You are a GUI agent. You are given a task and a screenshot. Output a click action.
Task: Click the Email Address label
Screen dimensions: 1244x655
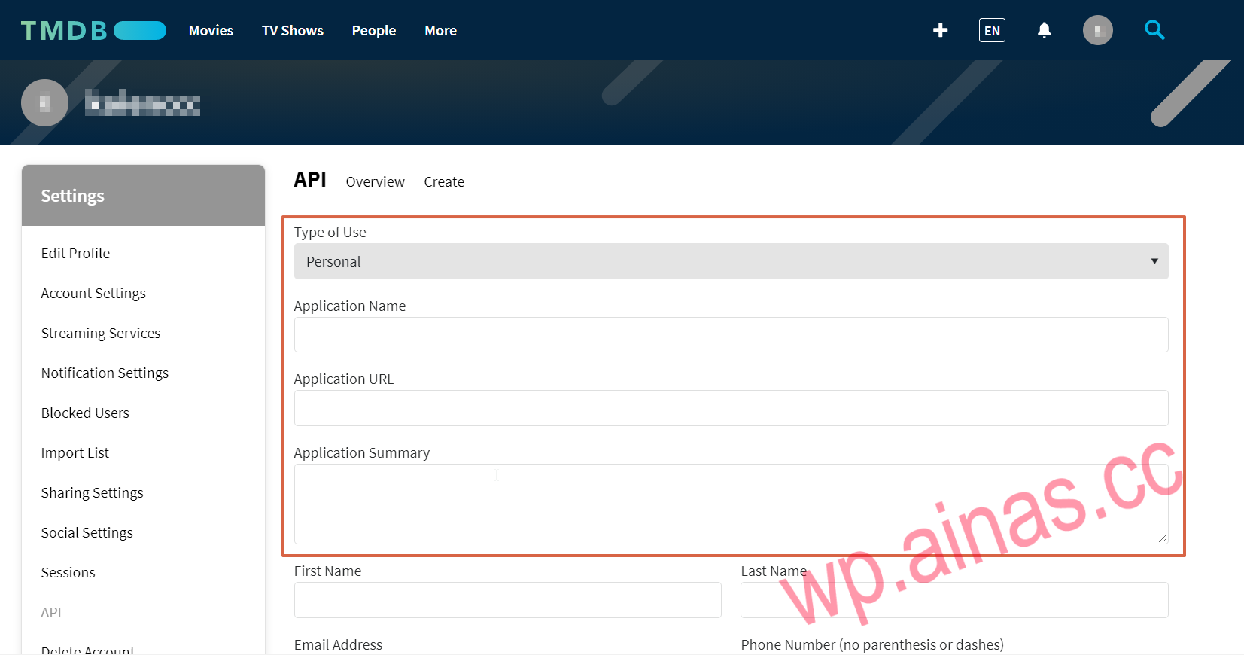338,645
